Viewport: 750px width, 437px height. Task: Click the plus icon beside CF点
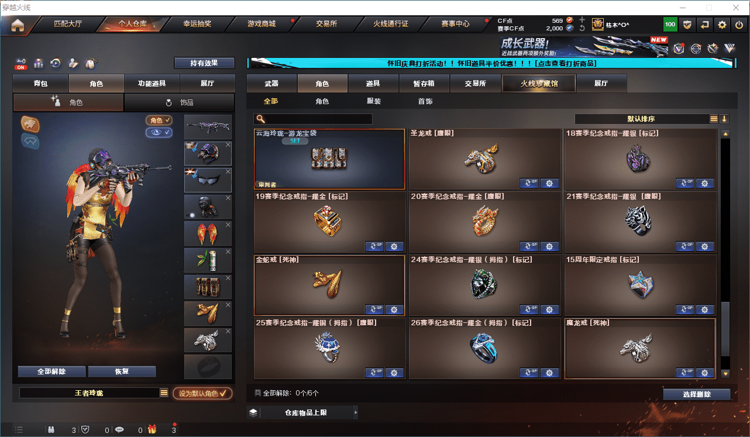click(582, 20)
